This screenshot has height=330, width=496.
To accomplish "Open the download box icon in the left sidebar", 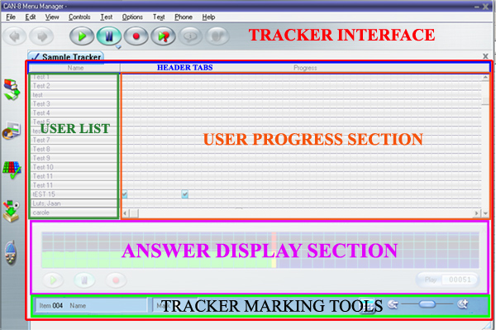I will (x=12, y=212).
